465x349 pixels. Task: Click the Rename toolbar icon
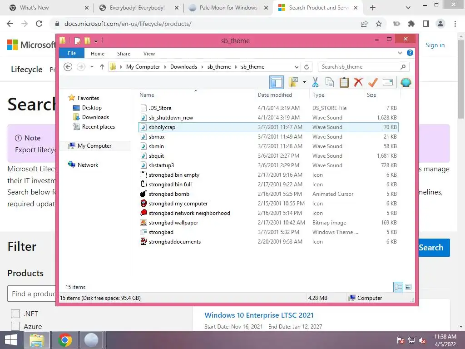coord(388,82)
